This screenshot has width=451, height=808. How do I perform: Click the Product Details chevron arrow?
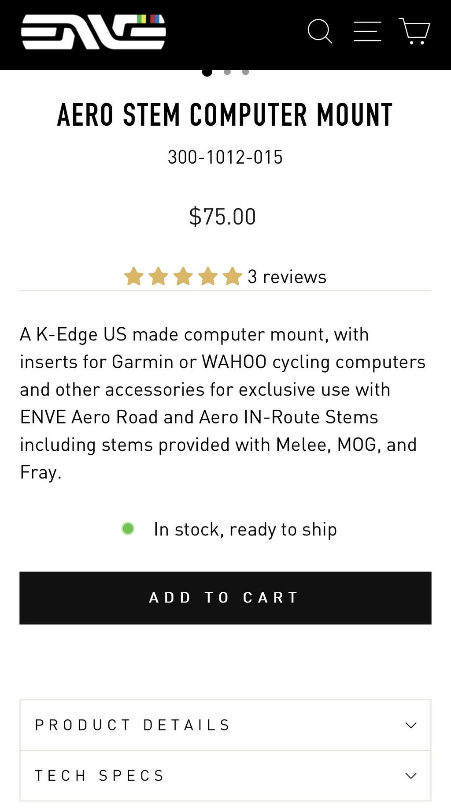(x=411, y=725)
